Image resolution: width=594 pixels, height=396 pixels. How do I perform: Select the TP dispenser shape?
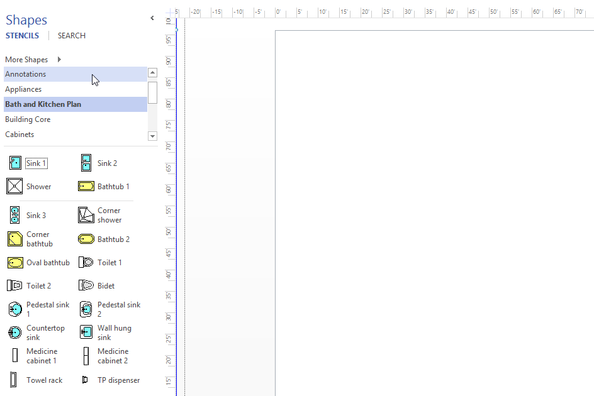tap(86, 380)
